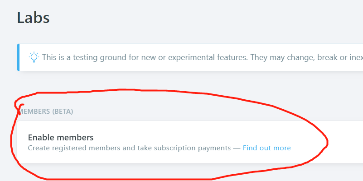Click the lightbulb icon in the info banner
Viewport: 363px width, 181px height.
(x=34, y=57)
